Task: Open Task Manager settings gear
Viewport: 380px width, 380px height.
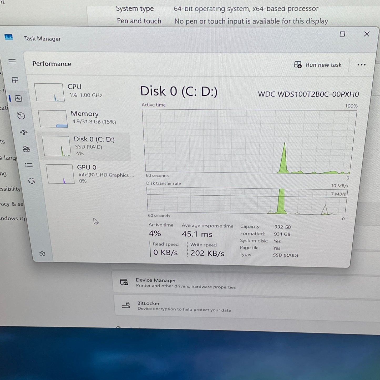Action: [x=42, y=254]
